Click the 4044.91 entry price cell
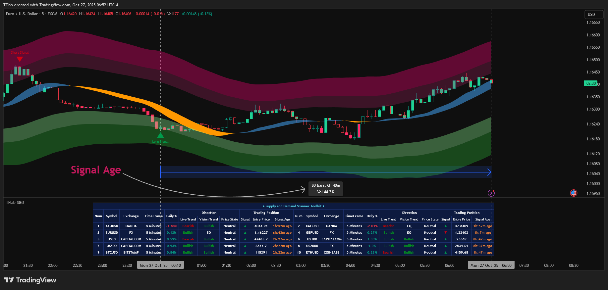 click(x=261, y=226)
